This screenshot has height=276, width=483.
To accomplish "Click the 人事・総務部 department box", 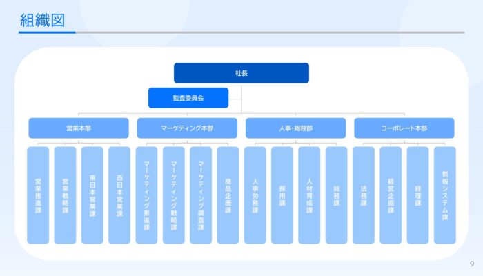I will [295, 128].
